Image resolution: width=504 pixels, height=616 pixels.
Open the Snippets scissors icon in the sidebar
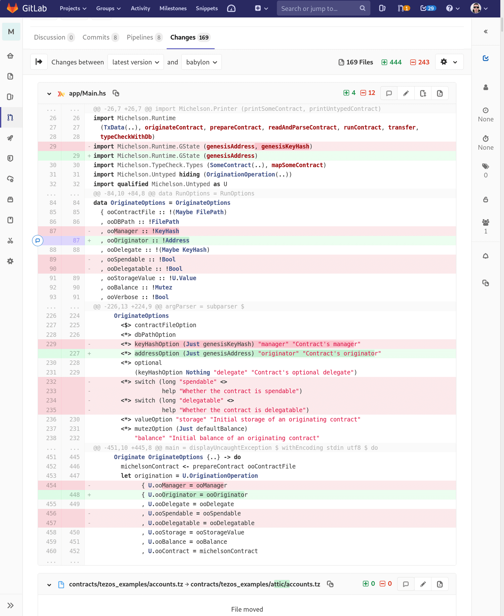click(10, 241)
